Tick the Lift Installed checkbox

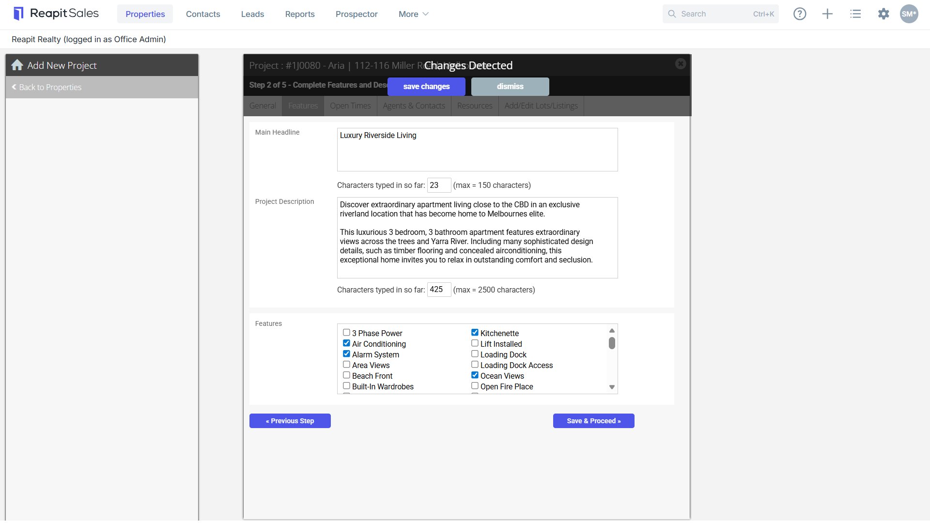tap(475, 343)
